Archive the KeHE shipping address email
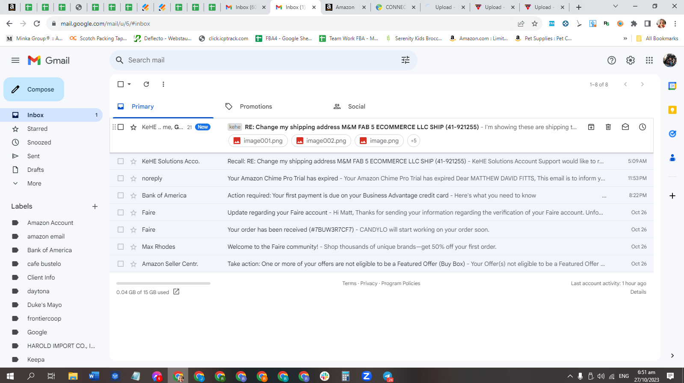Viewport: 684px width, 383px height. (x=591, y=127)
